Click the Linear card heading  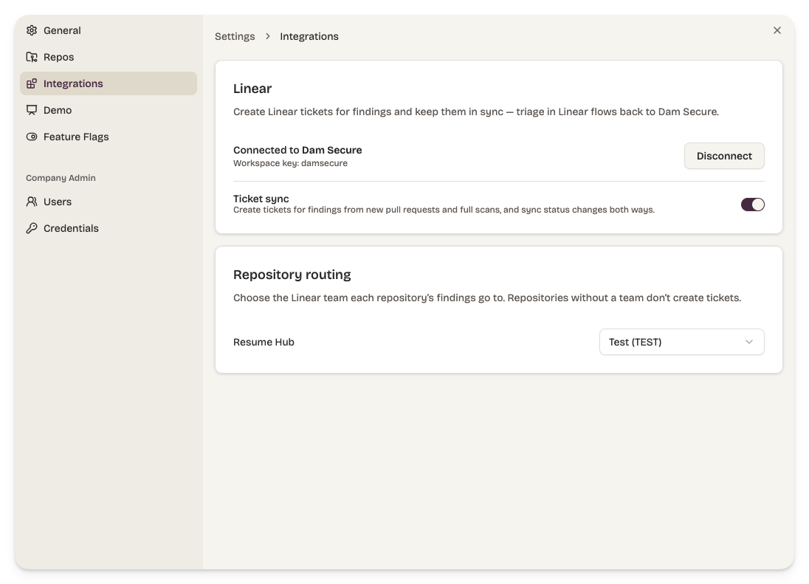pos(252,89)
